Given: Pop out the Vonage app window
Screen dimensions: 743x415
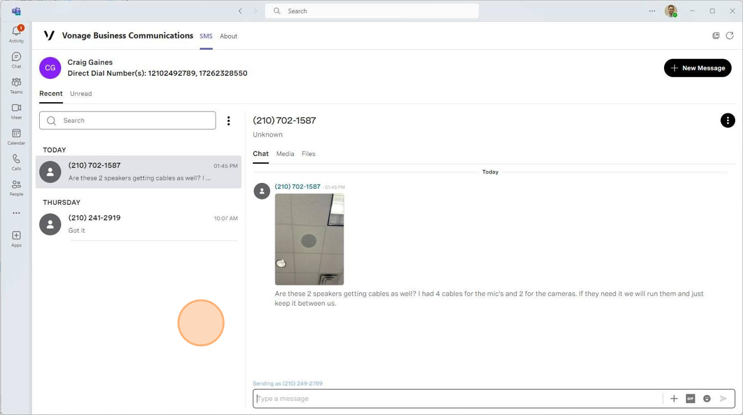Looking at the screenshot, I should [716, 36].
